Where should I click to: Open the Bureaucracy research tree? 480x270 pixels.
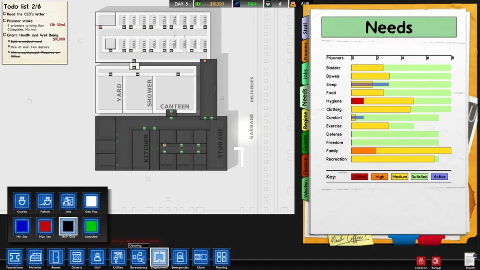point(139,257)
